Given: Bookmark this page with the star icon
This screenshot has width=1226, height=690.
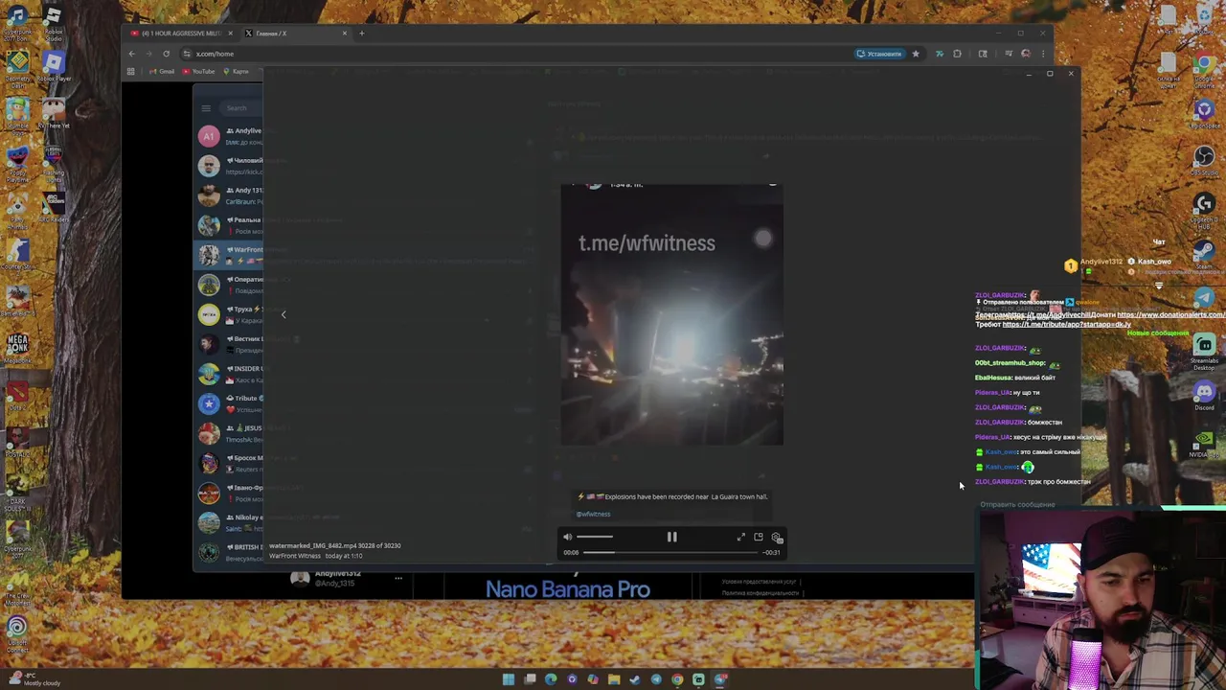Looking at the screenshot, I should coord(916,54).
